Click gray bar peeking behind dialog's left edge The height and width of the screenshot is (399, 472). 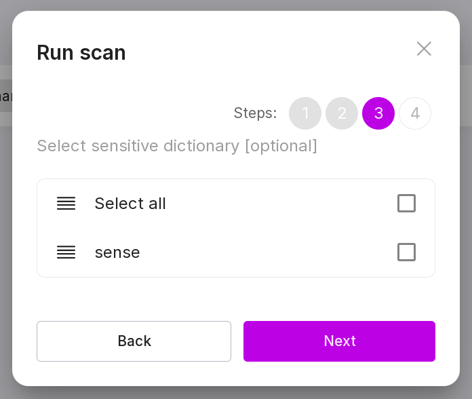[x=5, y=96]
